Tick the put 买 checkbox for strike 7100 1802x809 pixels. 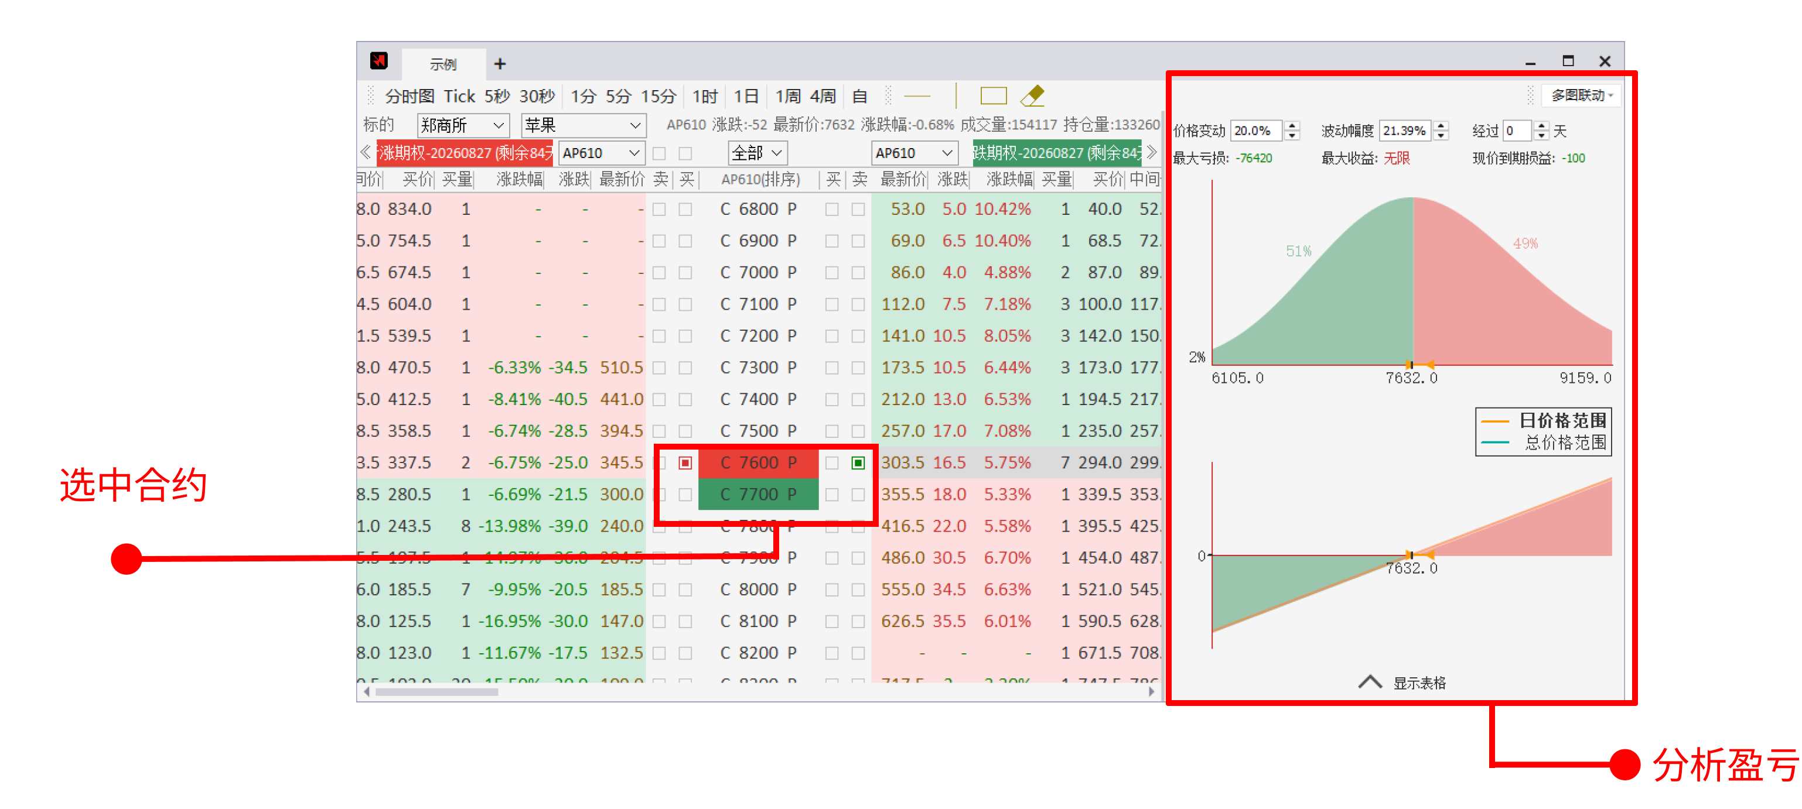(x=832, y=304)
